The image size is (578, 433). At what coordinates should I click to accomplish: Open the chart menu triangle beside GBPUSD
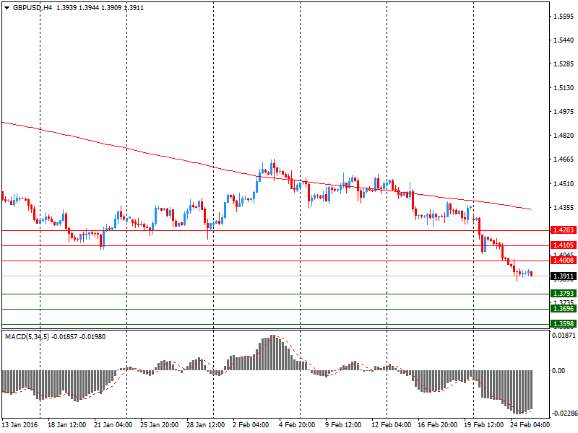pos(7,8)
